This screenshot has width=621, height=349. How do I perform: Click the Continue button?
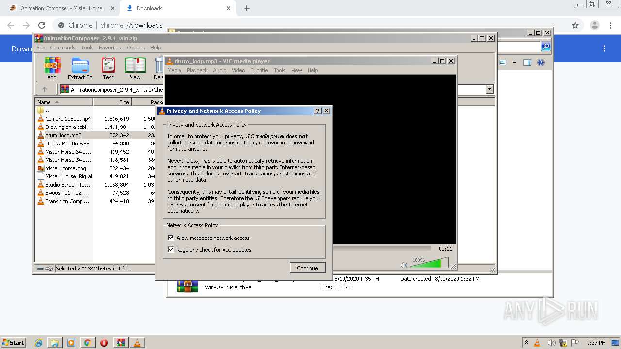[308, 268]
